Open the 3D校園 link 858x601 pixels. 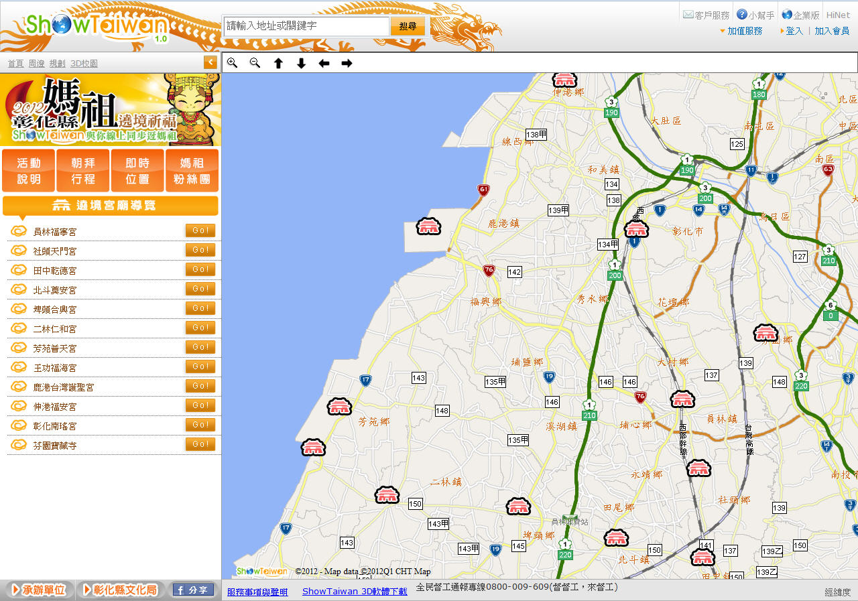point(84,64)
